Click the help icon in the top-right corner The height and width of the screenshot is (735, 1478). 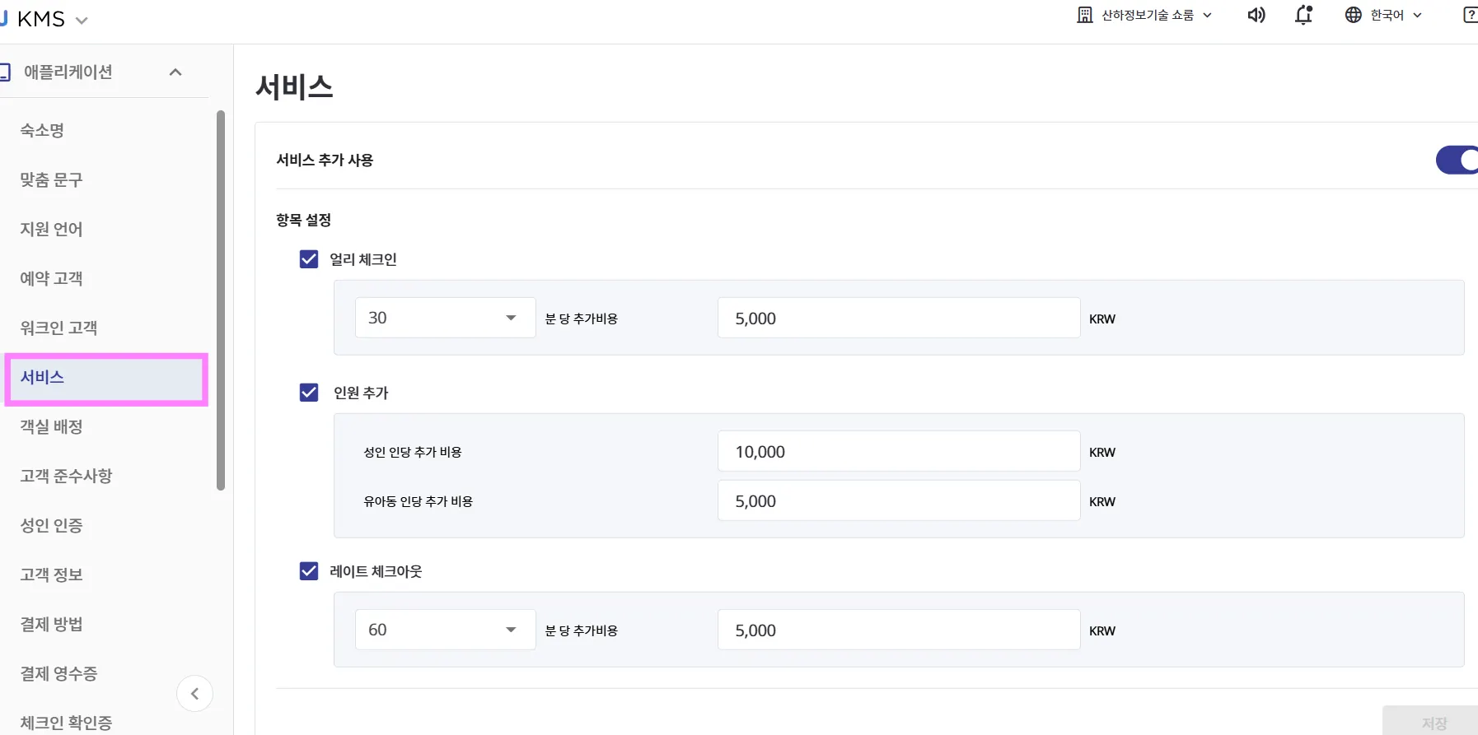click(1470, 16)
